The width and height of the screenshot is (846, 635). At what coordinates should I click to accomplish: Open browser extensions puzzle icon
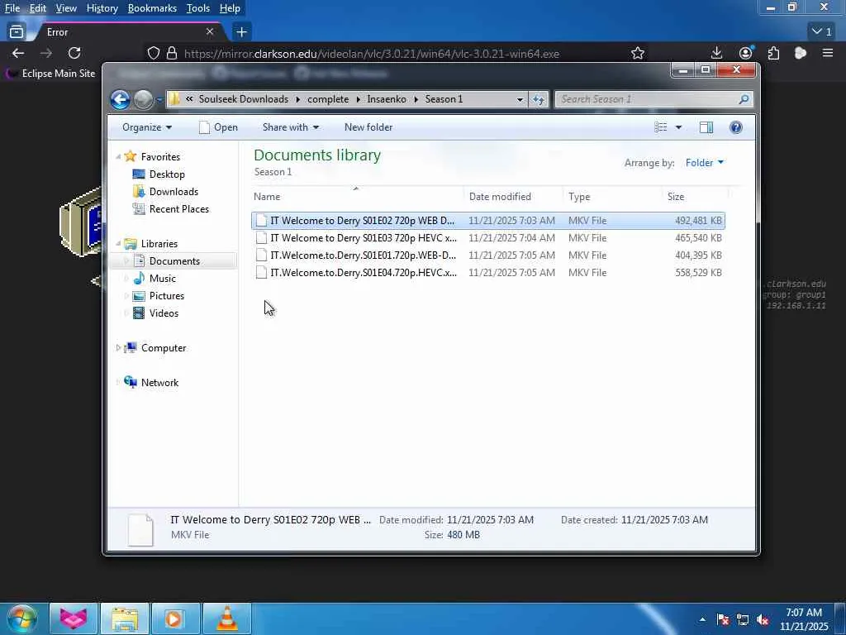pos(773,53)
